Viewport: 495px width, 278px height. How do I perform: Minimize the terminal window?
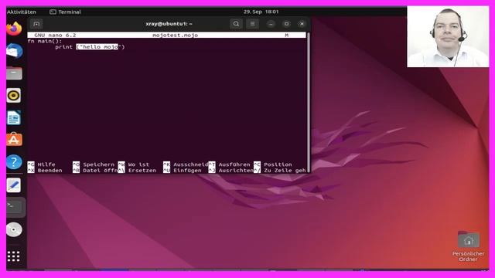[x=271, y=24]
